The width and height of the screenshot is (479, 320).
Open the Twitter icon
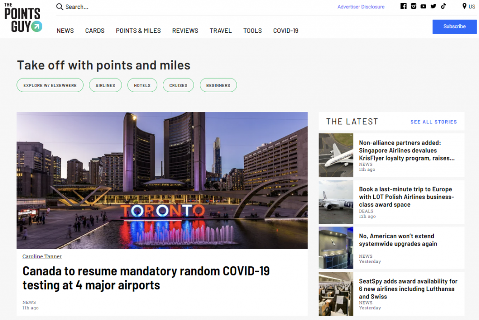(x=433, y=6)
